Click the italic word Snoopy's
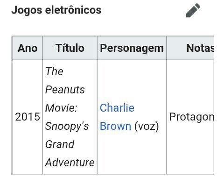The image size is (224, 185). click(67, 126)
